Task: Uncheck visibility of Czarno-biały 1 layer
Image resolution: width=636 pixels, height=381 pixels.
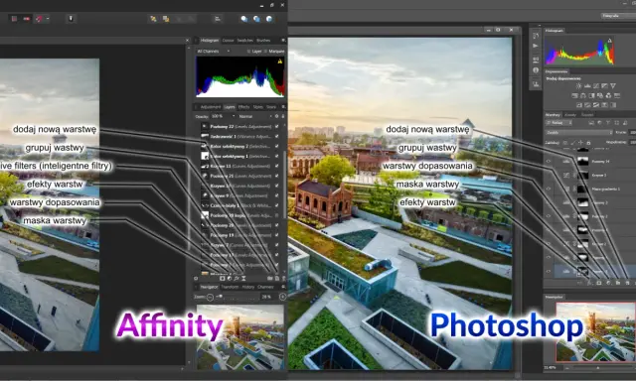Action: 276,205
